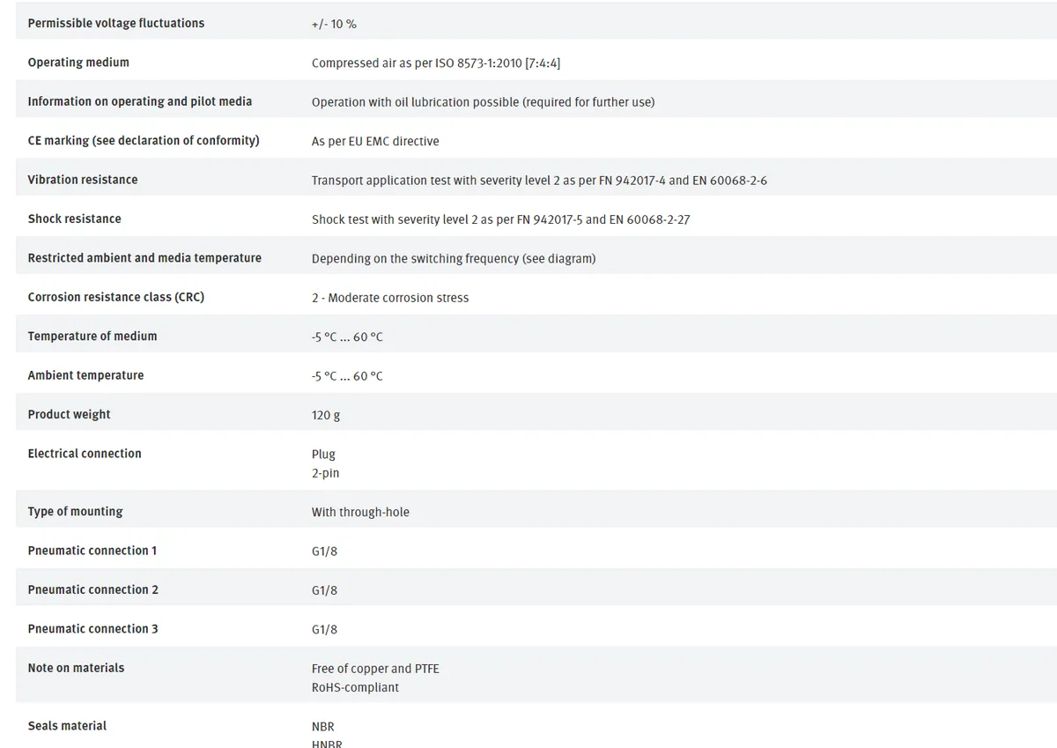The image size is (1057, 748).
Task: Click the Permissible voltage fluctuations label
Action: click(115, 24)
